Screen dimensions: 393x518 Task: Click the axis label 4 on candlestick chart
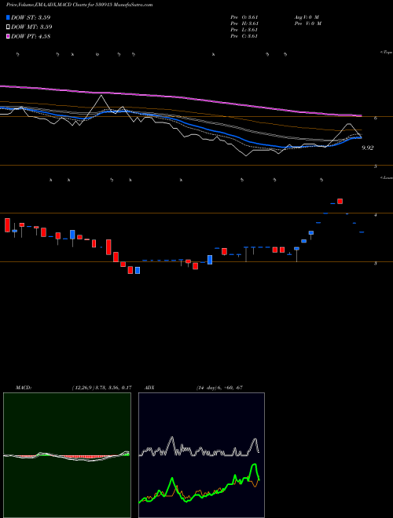coord(376,215)
